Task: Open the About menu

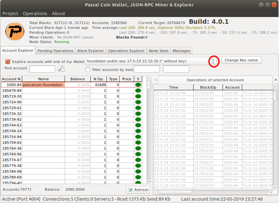Action: (x=59, y=13)
